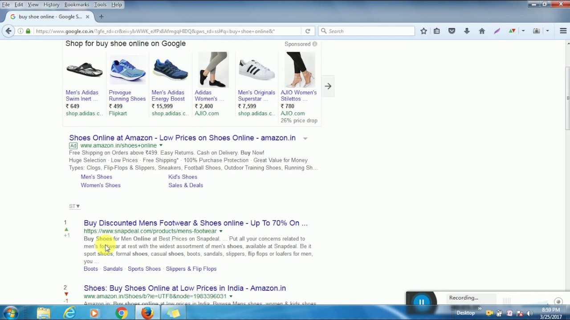Open the ST dropdown above results

74,206
